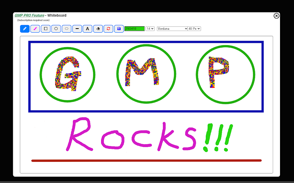Select the pink brush tool

coord(35,29)
